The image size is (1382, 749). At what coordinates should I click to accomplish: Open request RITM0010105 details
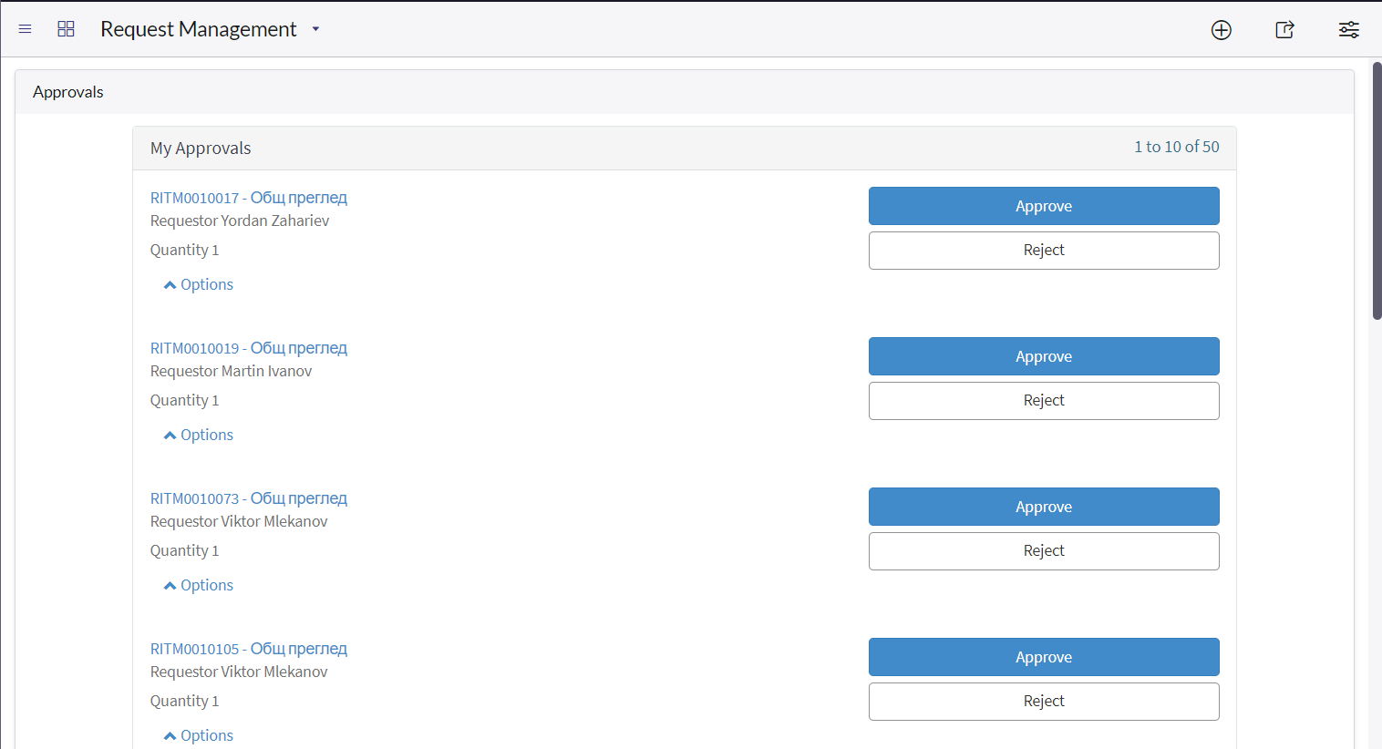(x=248, y=648)
